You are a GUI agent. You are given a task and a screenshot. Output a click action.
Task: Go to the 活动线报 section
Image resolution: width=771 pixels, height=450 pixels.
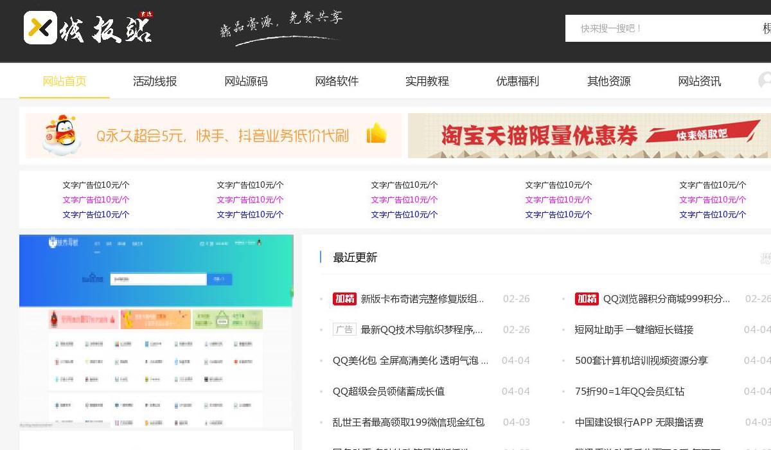tap(155, 81)
